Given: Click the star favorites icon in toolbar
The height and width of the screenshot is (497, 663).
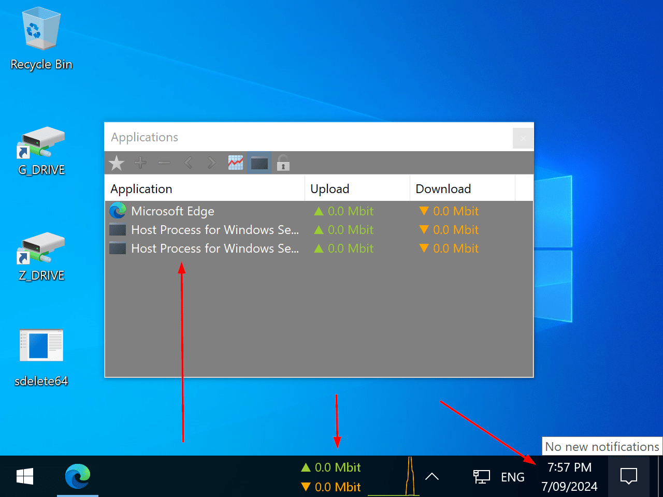Looking at the screenshot, I should coord(117,163).
